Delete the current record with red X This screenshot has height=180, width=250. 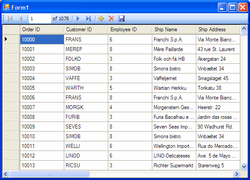point(111,18)
